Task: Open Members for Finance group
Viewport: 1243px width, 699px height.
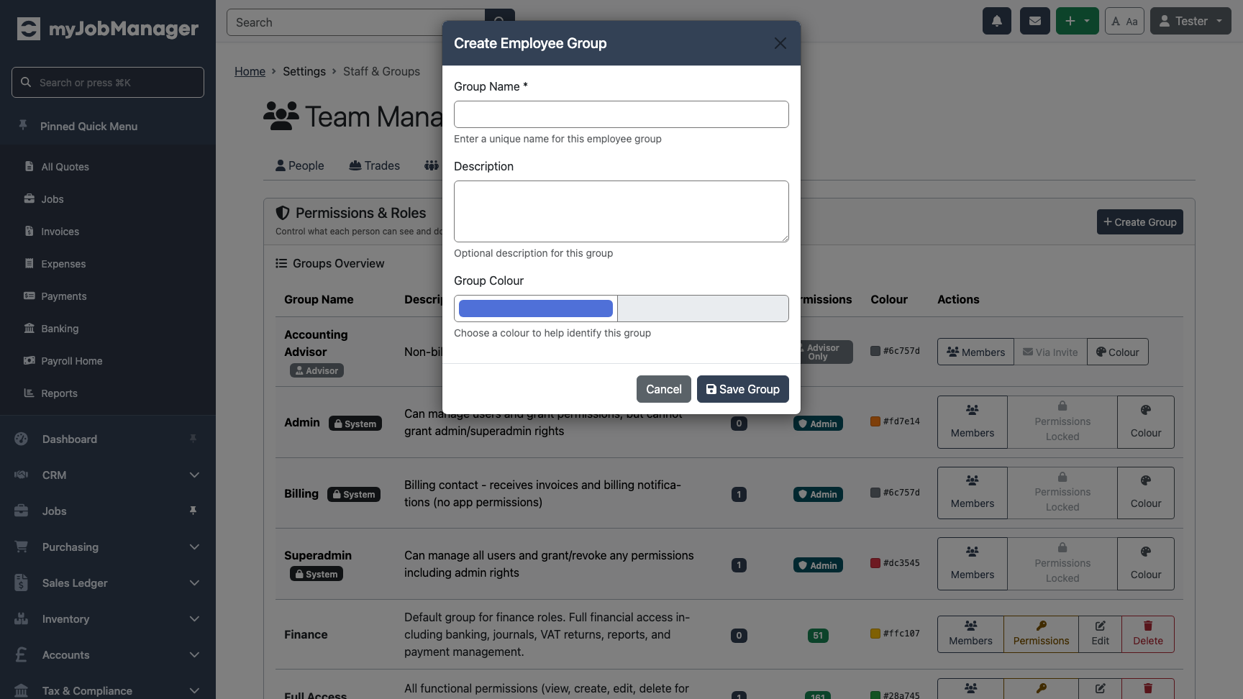Action: [x=970, y=634]
